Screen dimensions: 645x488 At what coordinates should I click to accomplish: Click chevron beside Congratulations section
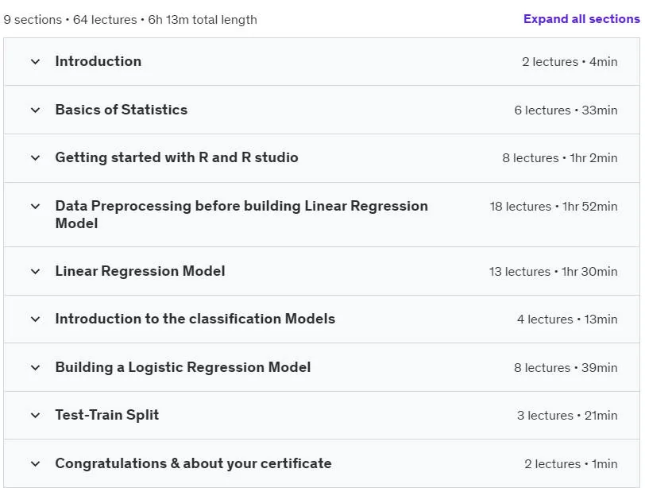point(36,464)
